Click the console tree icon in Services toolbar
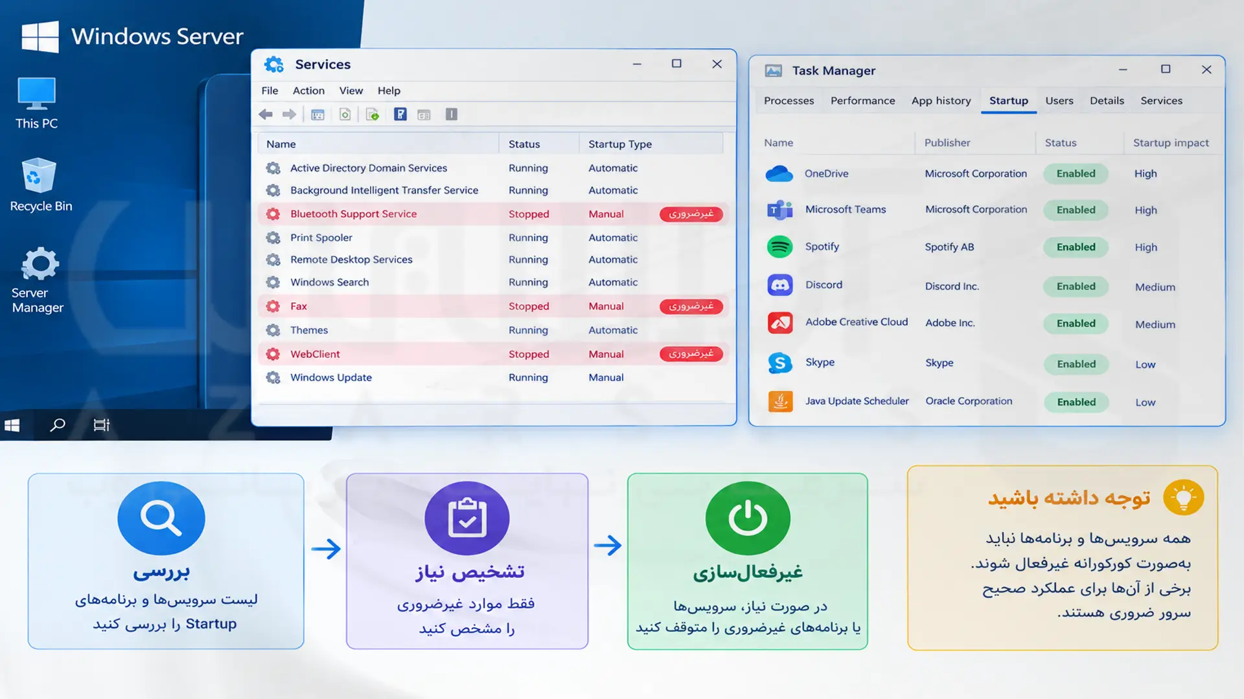Viewport: 1244px width, 699px height. (x=317, y=115)
